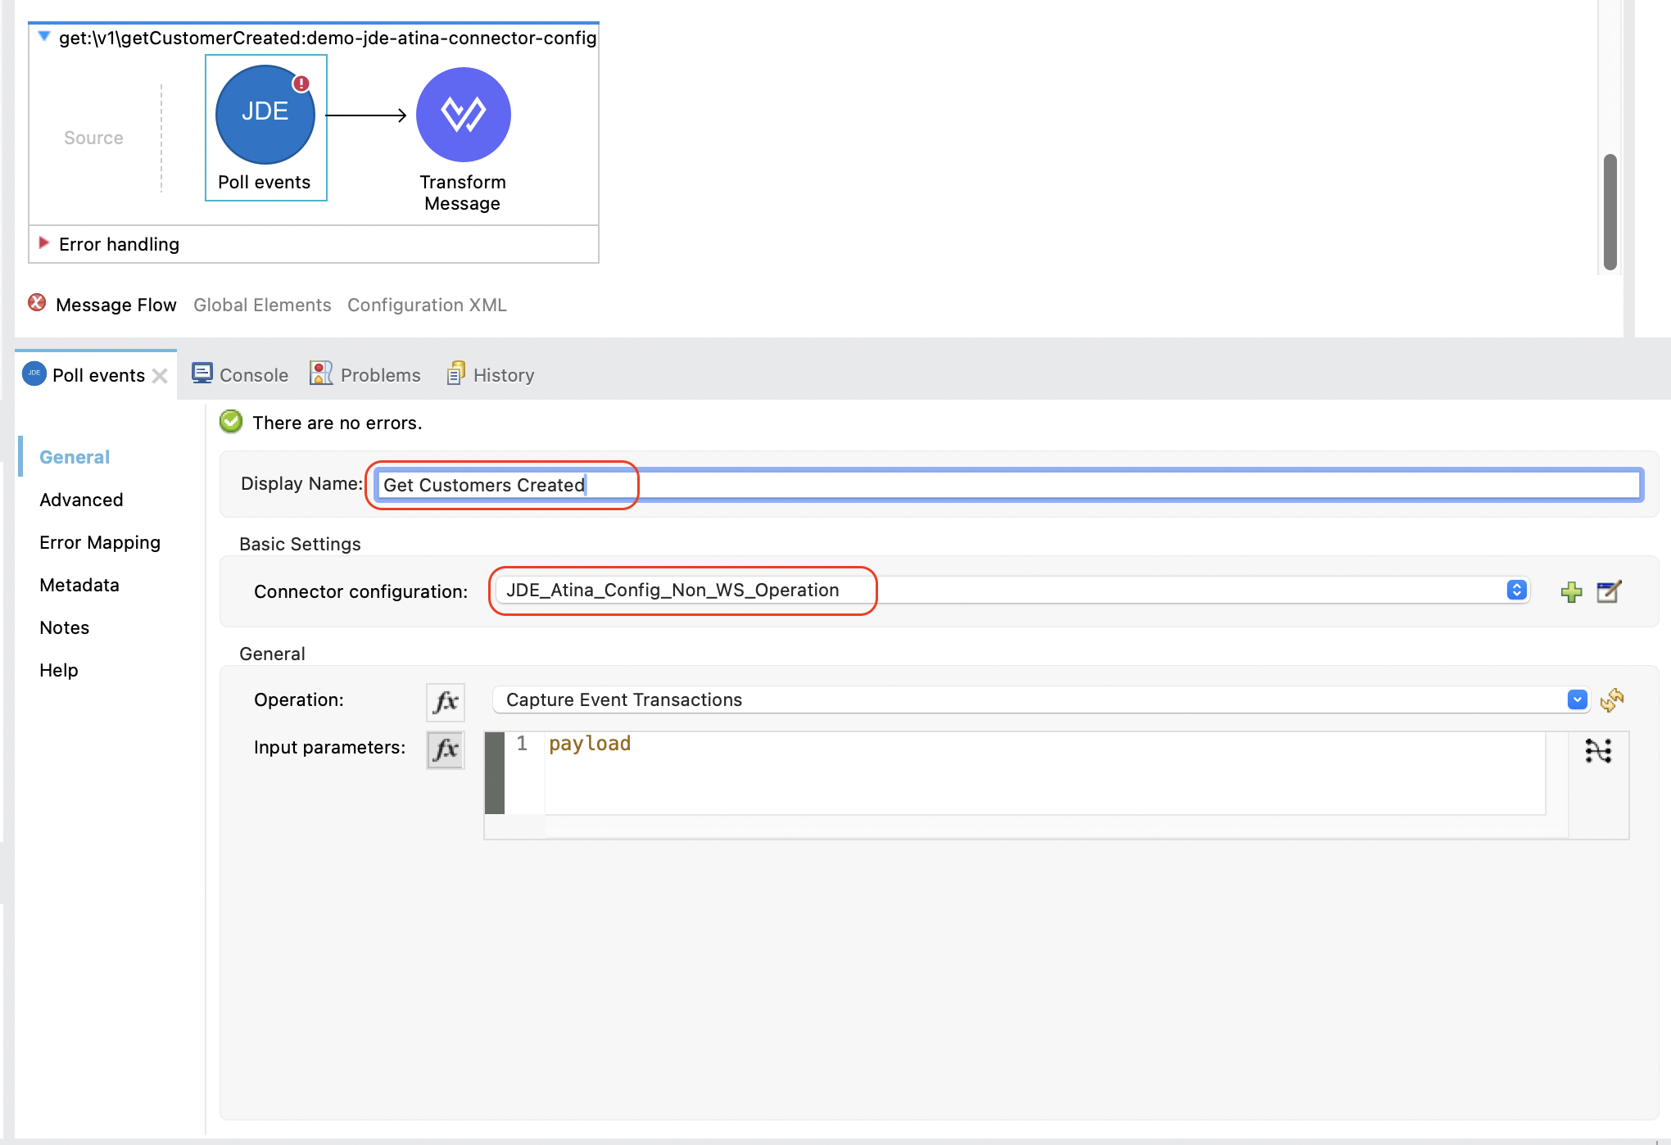Switch to the Configuration XML tab
Viewport: 1671px width, 1145px height.
pos(427,305)
